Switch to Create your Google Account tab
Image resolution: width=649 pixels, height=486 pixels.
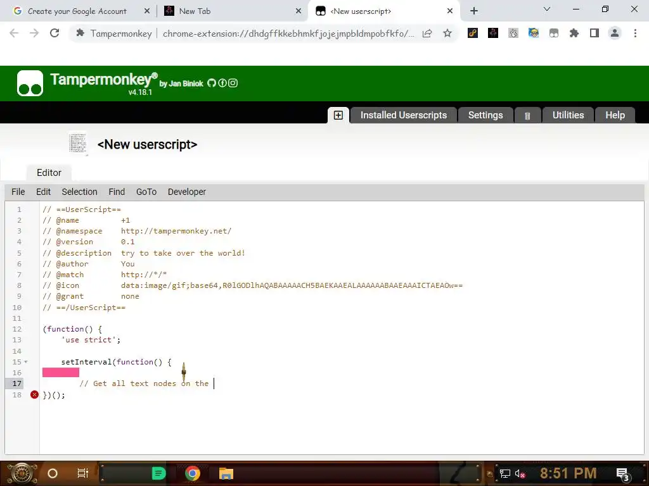pyautogui.click(x=77, y=11)
